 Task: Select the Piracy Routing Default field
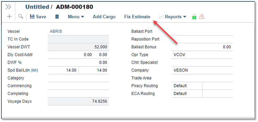(187, 86)
